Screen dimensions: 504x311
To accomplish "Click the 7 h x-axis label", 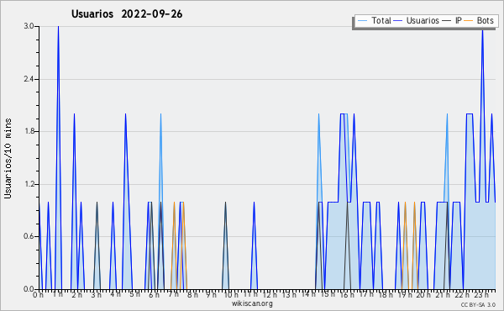I will coord(173,294).
